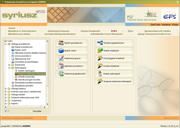This screenshot has height=128, width=180.
Task: Expand the Organizacja tree node
Action: tap(6, 101)
